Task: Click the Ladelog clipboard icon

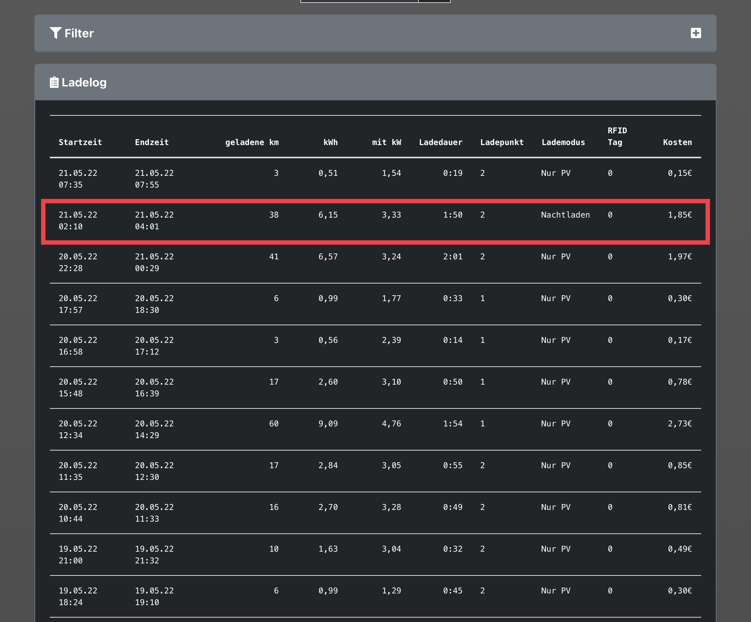Action: pyautogui.click(x=54, y=82)
